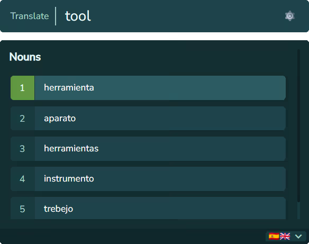
Task: Click the UK flag icon
Action: coord(285,236)
